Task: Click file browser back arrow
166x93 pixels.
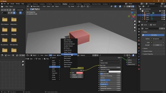Action: click(x=2, y=10)
